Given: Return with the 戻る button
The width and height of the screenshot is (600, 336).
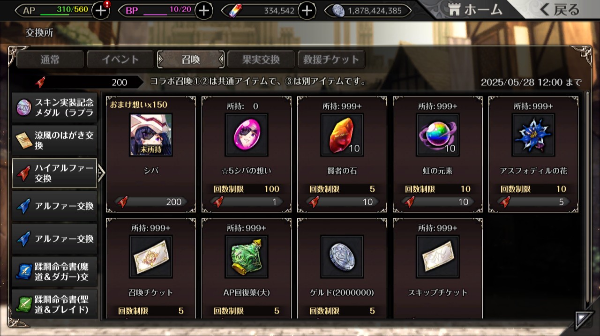Looking at the screenshot, I should (x=559, y=9).
